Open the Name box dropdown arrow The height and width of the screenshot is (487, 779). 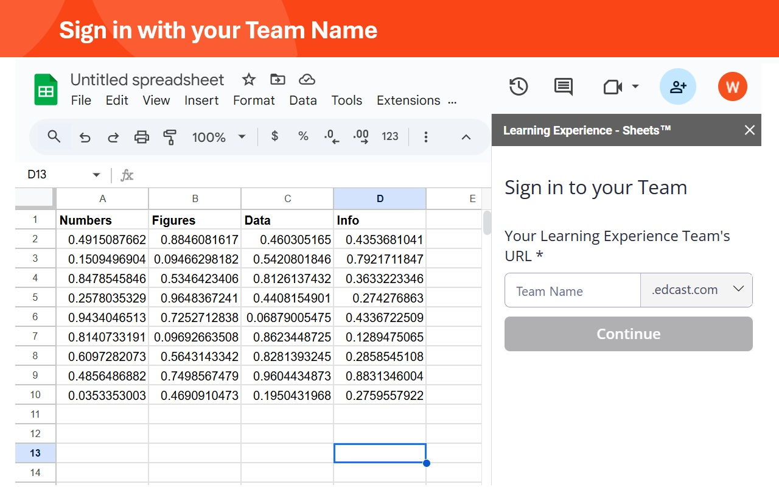pos(96,175)
